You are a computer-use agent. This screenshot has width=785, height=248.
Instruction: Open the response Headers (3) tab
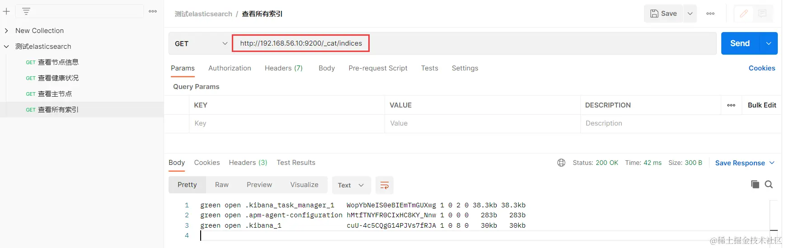[x=248, y=163]
